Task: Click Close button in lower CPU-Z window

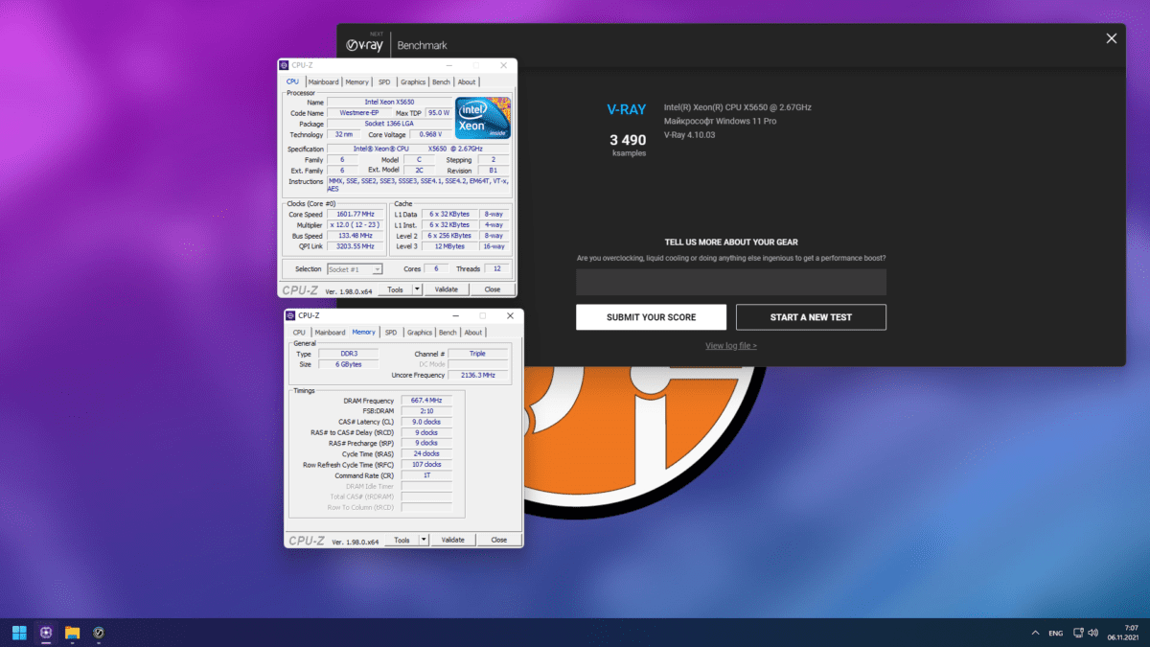Action: tap(498, 540)
